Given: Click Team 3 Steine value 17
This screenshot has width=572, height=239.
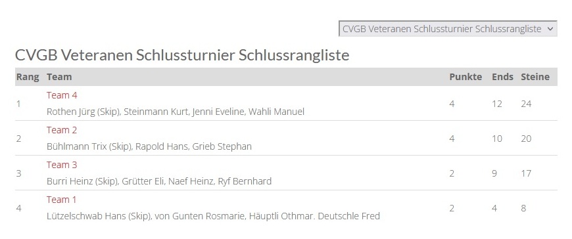Looking at the screenshot, I should tap(526, 173).
